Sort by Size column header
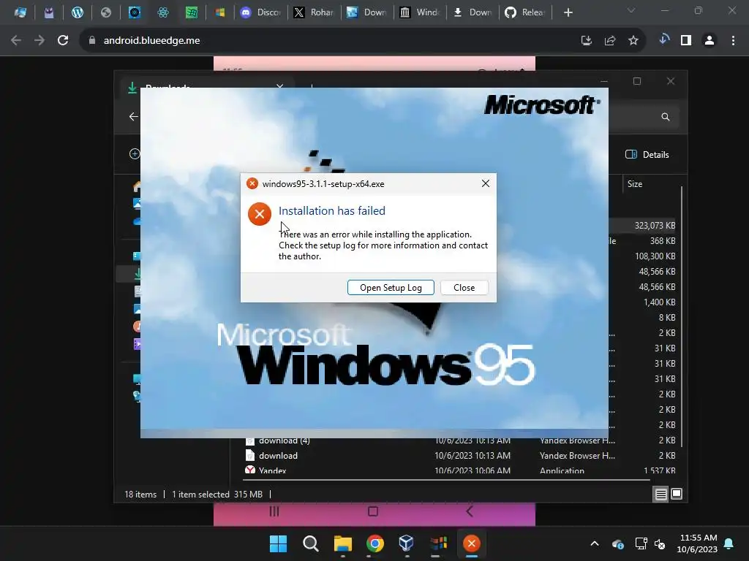 [x=634, y=183]
